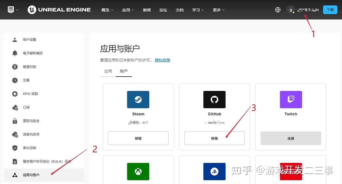Click the 应用与账户 page heading
Screen dimensions: 342x184
tap(120, 49)
